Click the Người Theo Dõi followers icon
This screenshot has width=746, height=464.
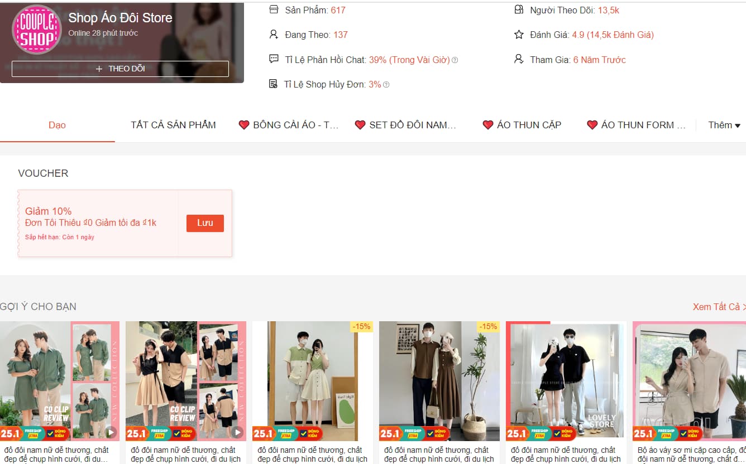coord(519,10)
